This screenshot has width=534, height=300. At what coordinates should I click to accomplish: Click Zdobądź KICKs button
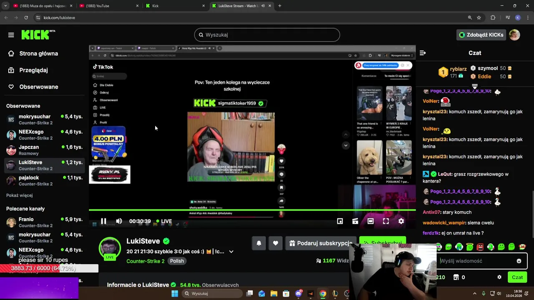(x=480, y=35)
